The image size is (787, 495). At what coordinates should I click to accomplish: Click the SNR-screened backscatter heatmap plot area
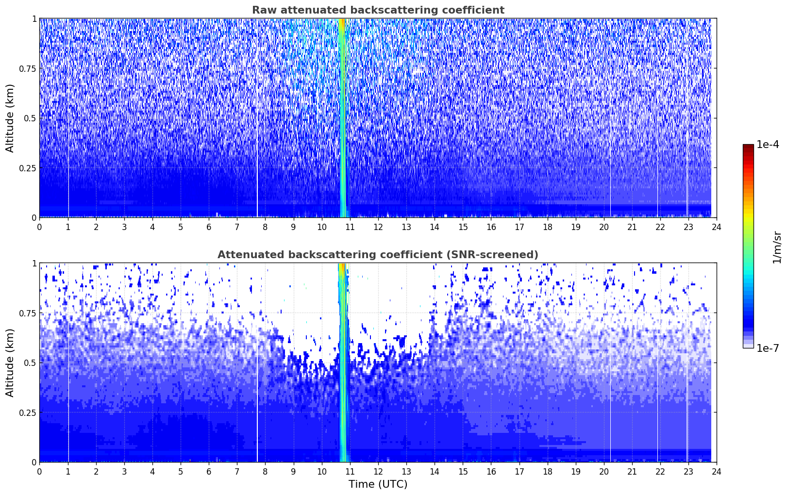pyautogui.click(x=378, y=363)
